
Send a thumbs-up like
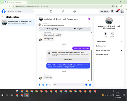pyautogui.click(x=90, y=85)
